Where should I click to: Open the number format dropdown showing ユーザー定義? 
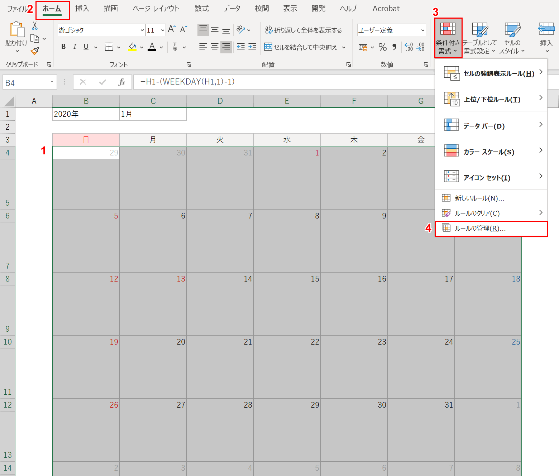[423, 30]
